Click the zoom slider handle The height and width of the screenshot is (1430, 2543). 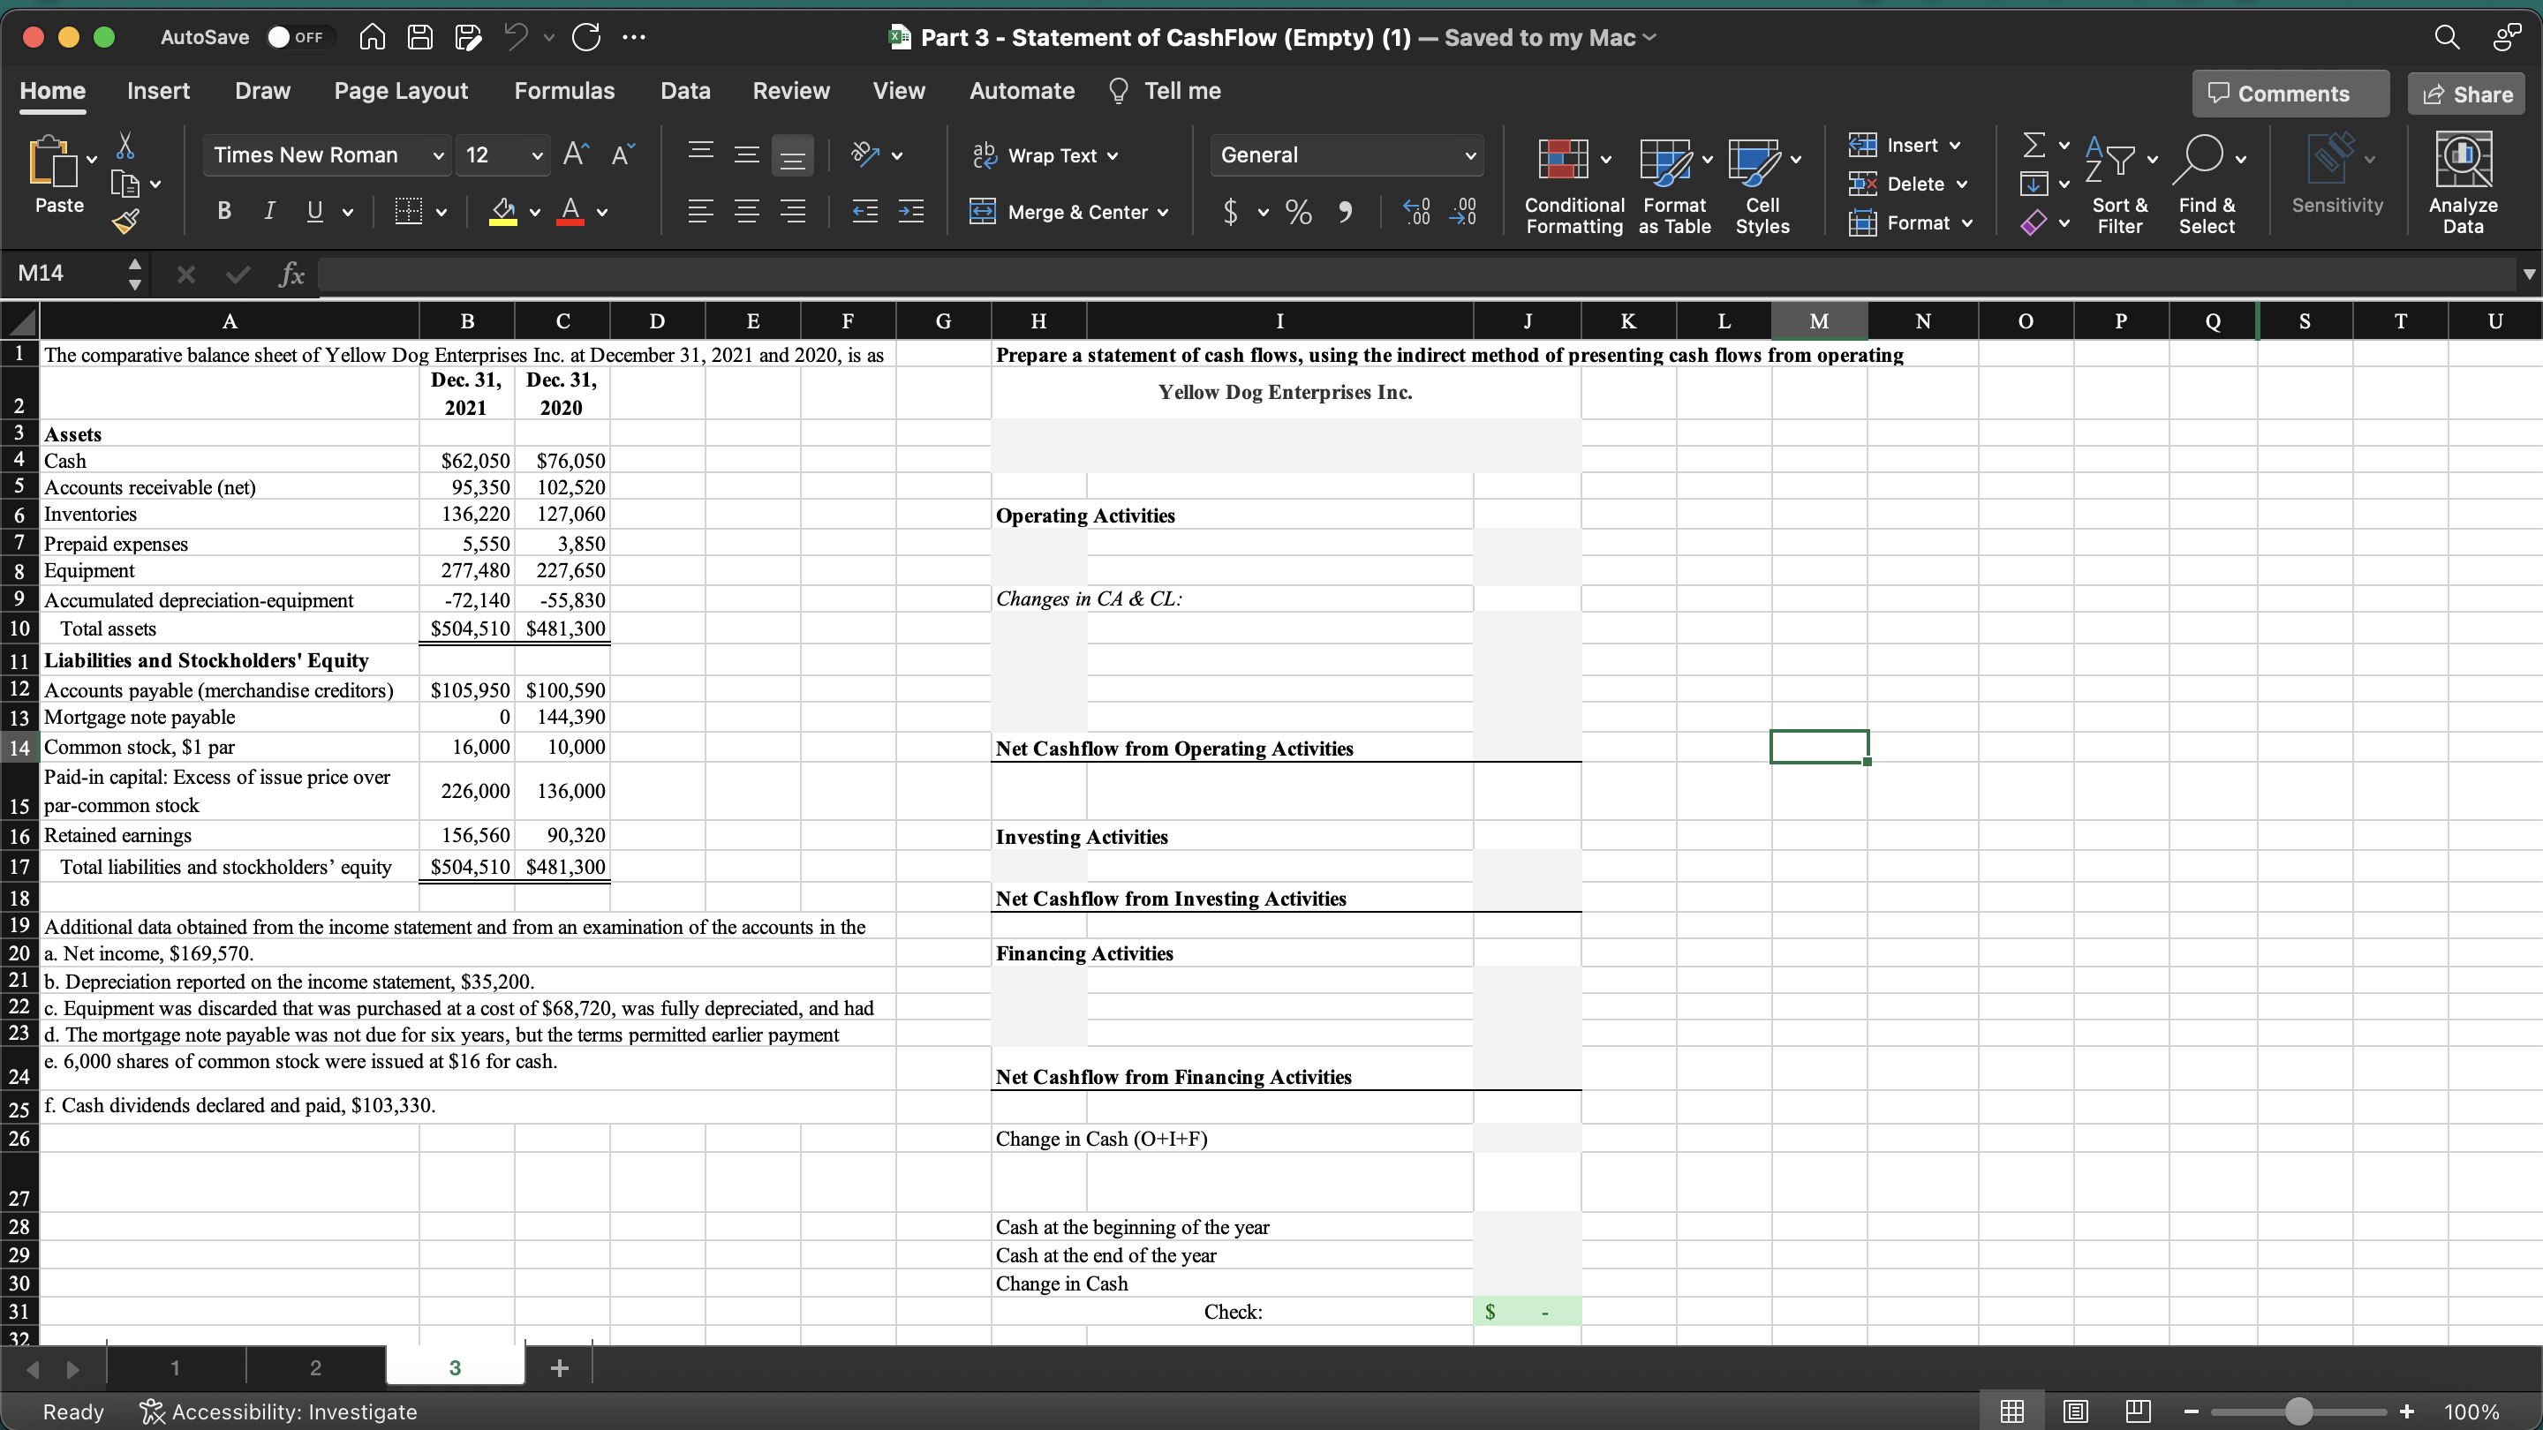point(2298,1411)
